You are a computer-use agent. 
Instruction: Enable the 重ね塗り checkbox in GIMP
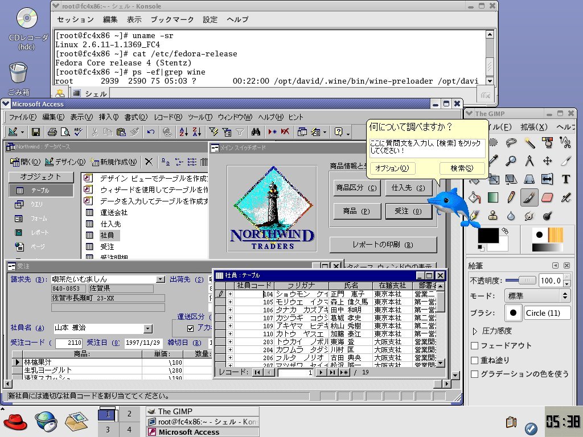pos(474,360)
